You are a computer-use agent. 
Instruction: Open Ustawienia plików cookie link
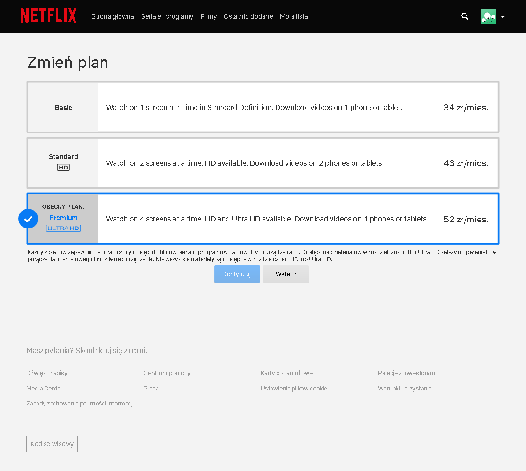294,389
